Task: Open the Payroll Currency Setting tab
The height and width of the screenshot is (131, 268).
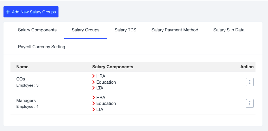Action: pos(42,47)
